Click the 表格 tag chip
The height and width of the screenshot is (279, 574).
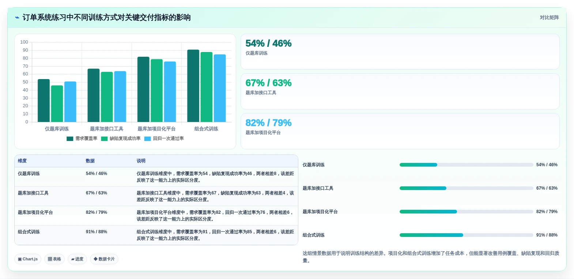click(x=54, y=259)
